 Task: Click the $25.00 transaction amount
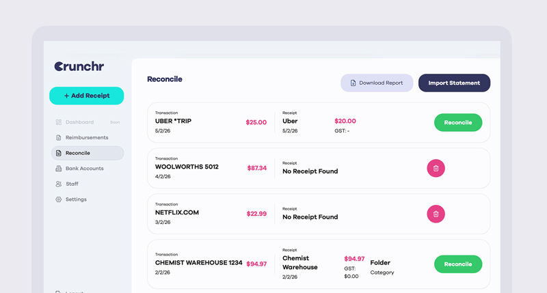point(256,122)
